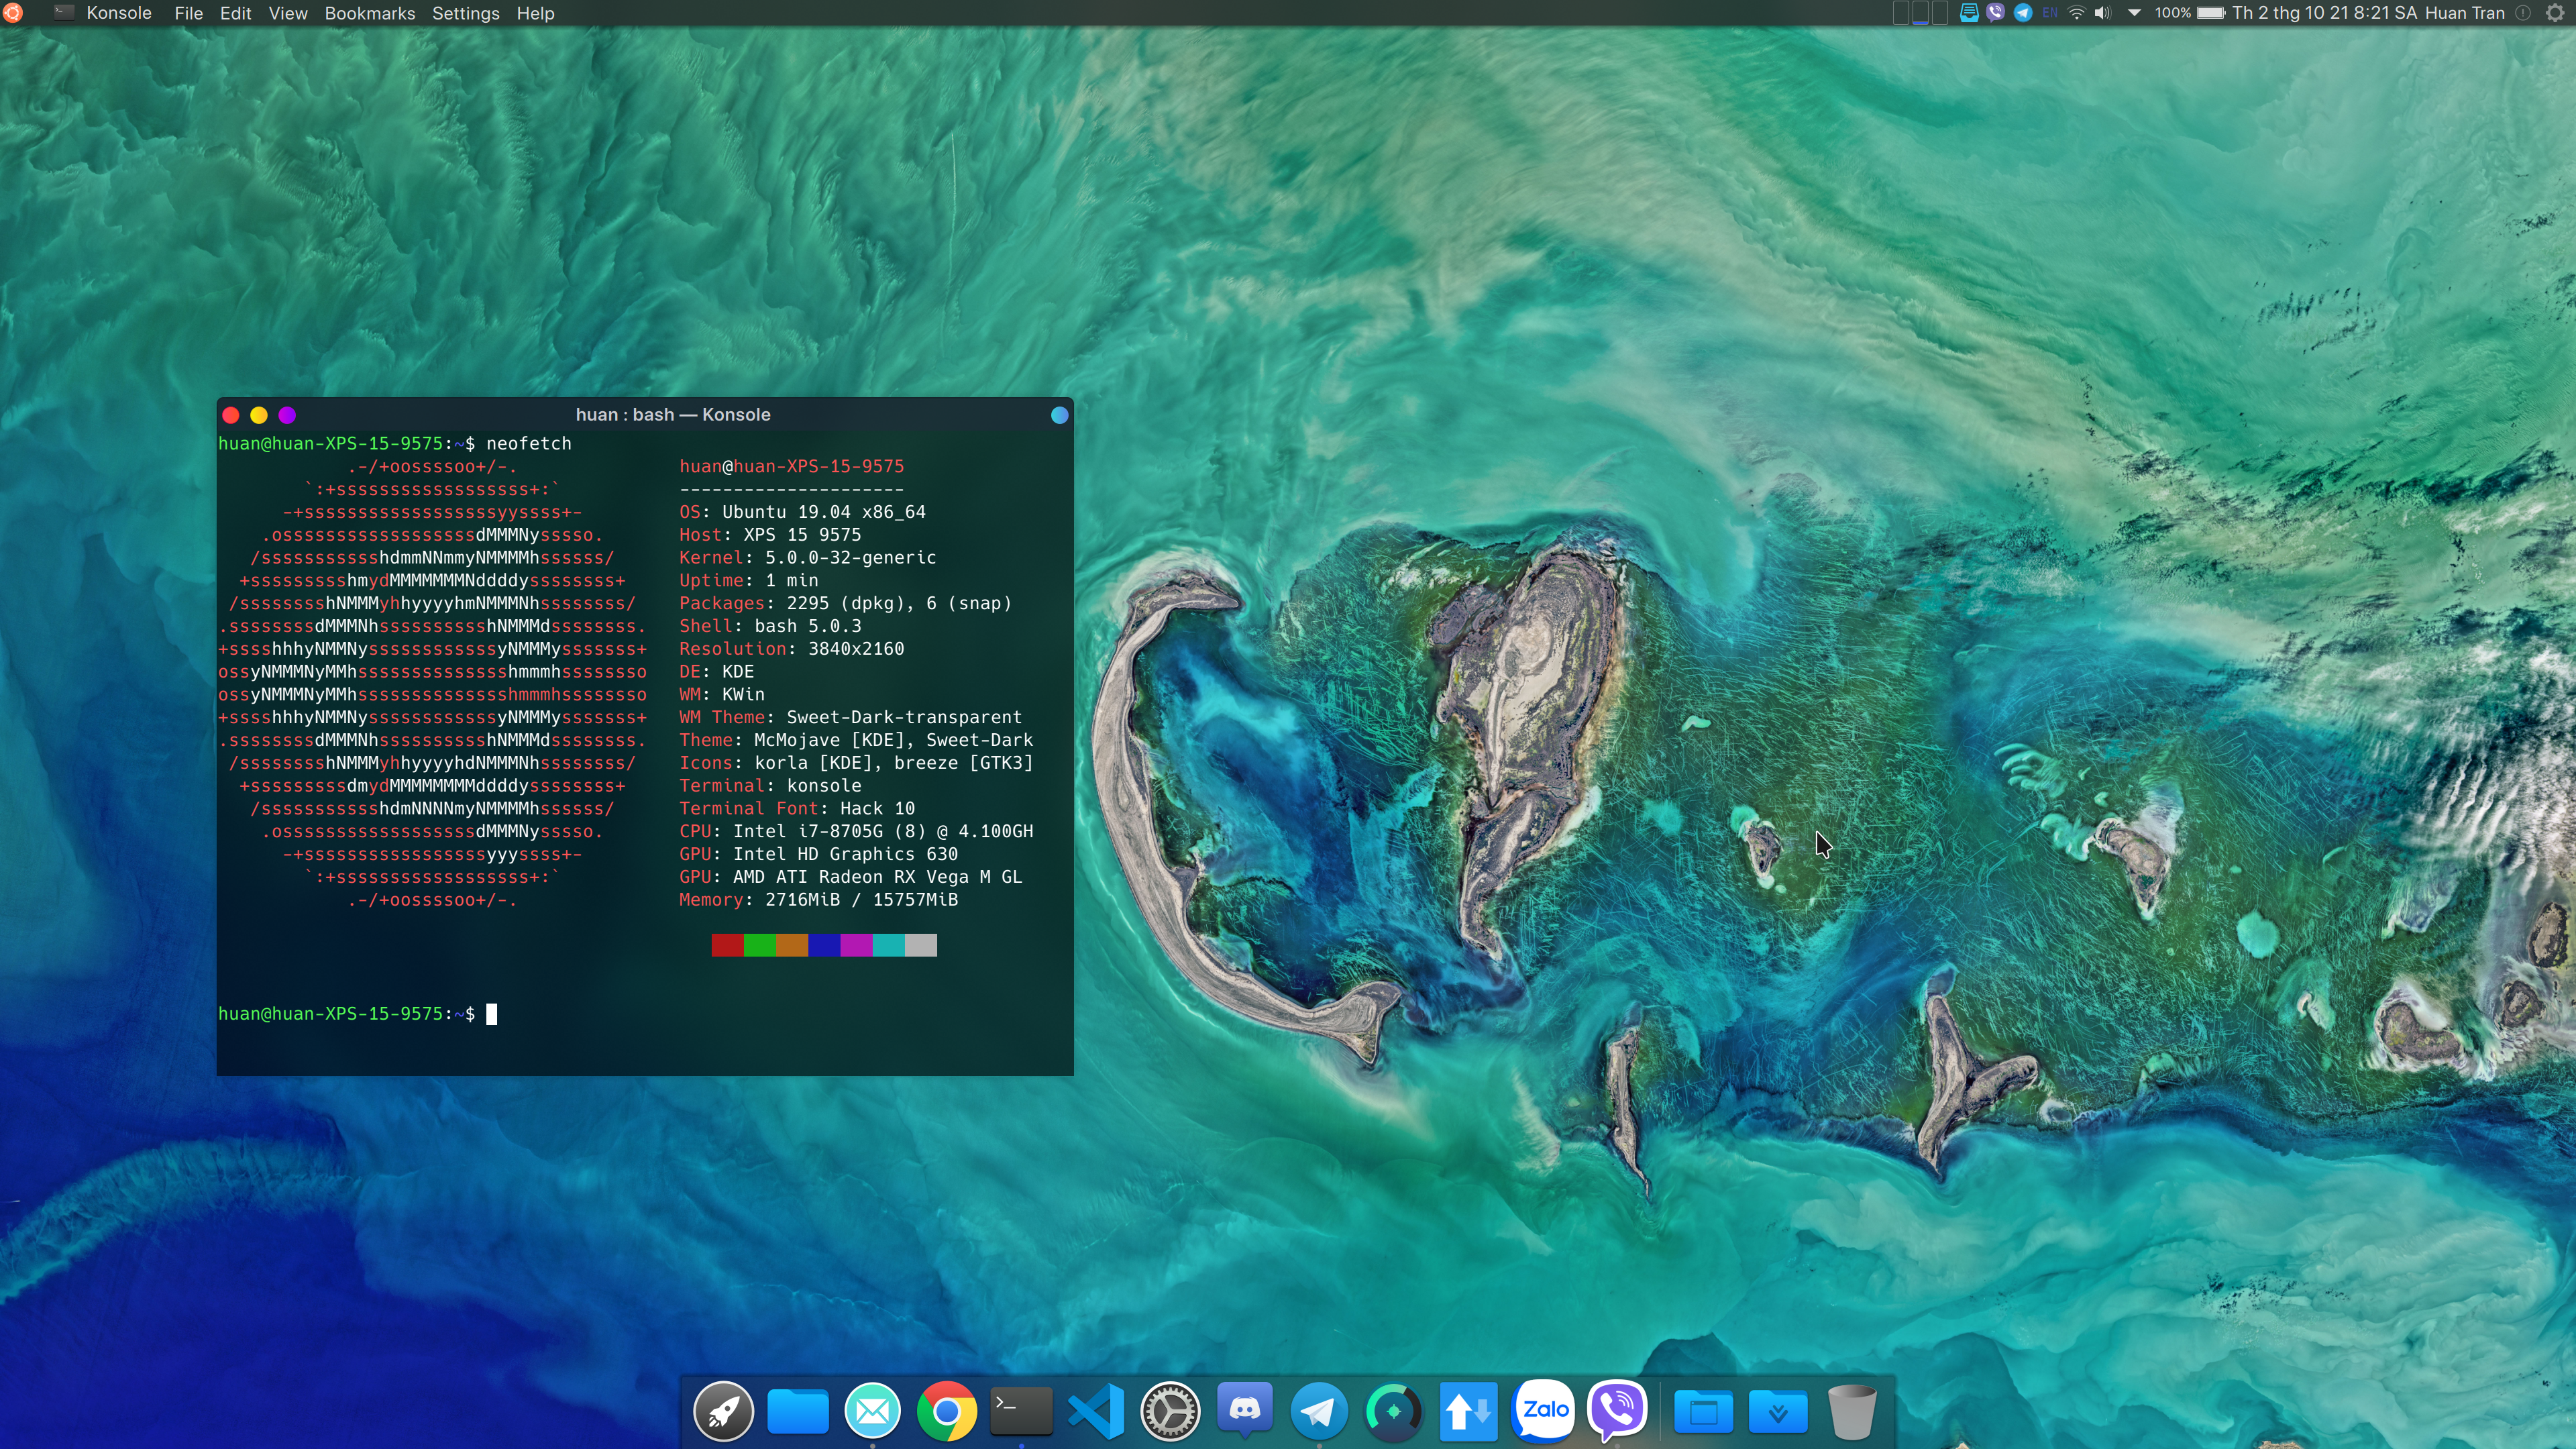Click the 'Resolution: 3840x2160' line
Image resolution: width=2576 pixels, height=1449 pixels.
click(791, 649)
